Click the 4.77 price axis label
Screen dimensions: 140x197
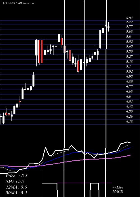(129, 86)
